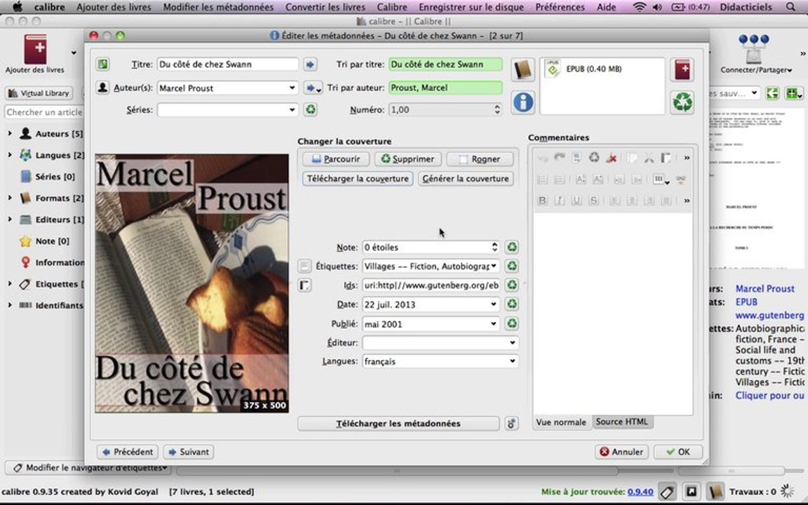The height and width of the screenshot is (505, 808).
Task: Click the red X remove formatting icon
Action: pos(612,158)
